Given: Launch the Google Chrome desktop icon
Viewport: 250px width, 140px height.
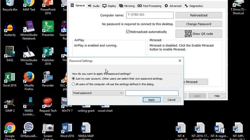Looking at the screenshot, I should pos(10,131).
